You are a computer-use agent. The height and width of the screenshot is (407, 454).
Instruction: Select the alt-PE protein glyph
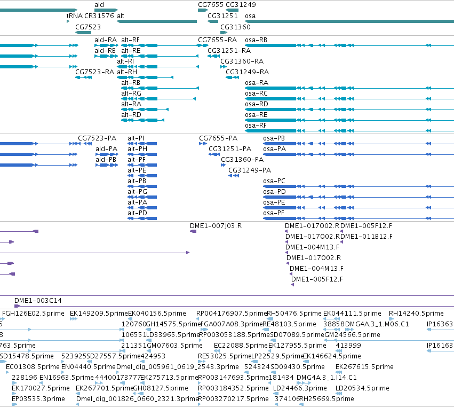pos(142,176)
